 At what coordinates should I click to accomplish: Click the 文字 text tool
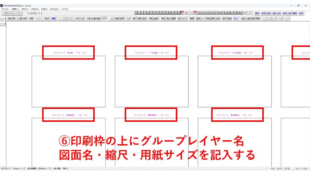coord(77,18)
